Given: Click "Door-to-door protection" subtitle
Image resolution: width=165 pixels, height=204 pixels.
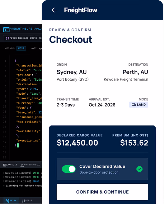Looking at the screenshot, I should 99,172.
